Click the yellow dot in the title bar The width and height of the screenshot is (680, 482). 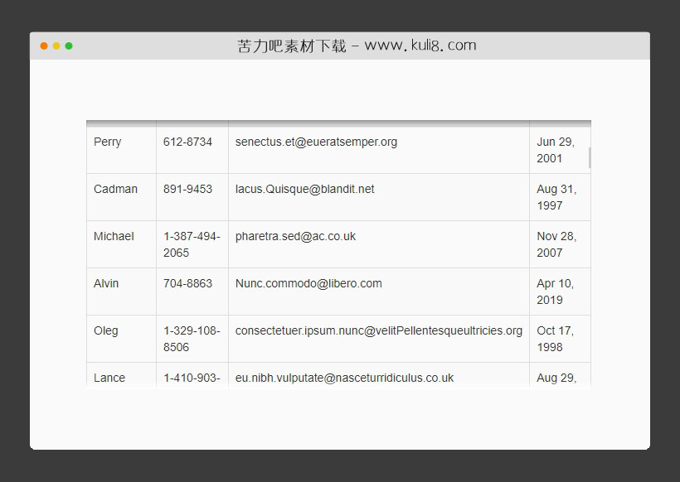[x=56, y=46]
